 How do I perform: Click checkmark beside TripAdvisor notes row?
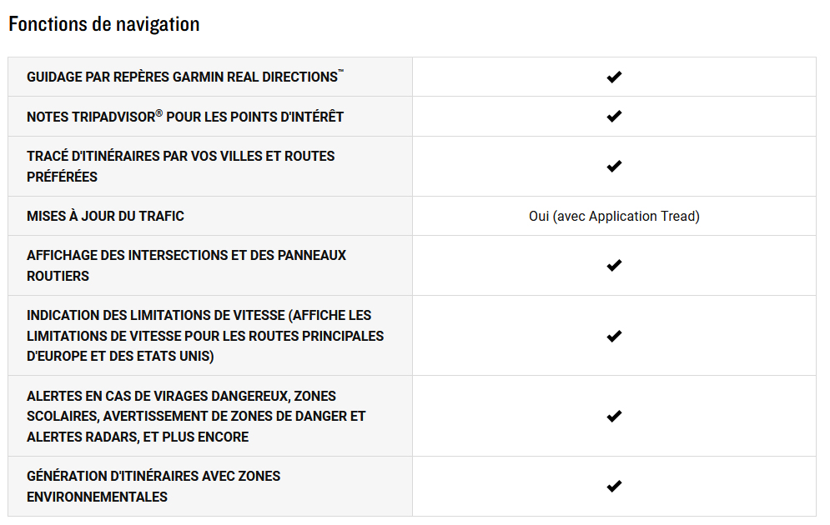614,117
